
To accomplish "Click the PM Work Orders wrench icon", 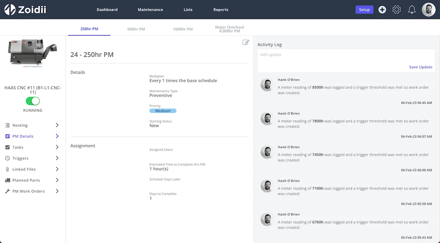I will (x=7, y=191).
